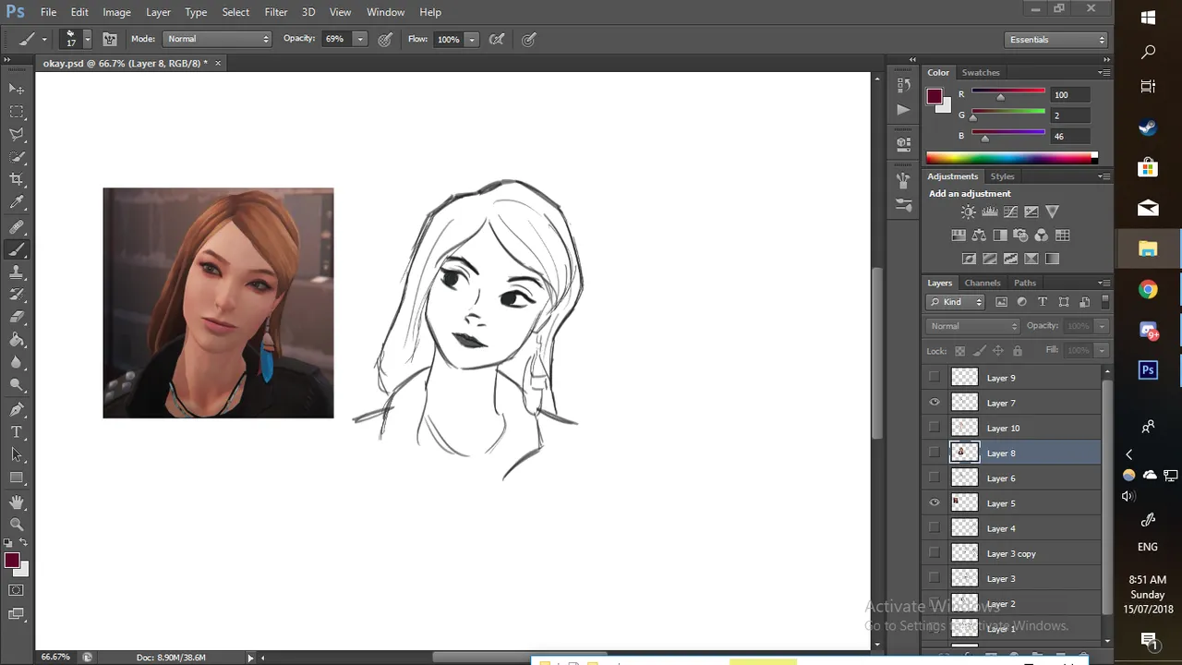Select the Crop tool

[x=17, y=180]
